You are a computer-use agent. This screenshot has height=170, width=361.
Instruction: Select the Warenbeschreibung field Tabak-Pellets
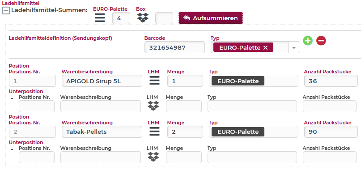coord(102,132)
